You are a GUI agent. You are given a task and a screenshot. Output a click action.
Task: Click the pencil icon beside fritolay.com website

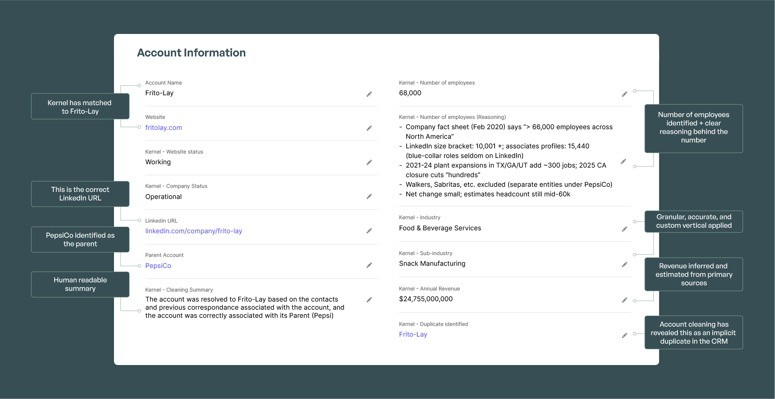(369, 128)
